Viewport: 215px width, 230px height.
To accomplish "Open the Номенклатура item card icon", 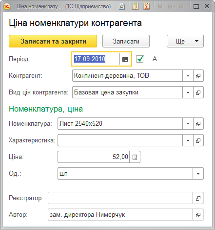I will click(x=198, y=124).
